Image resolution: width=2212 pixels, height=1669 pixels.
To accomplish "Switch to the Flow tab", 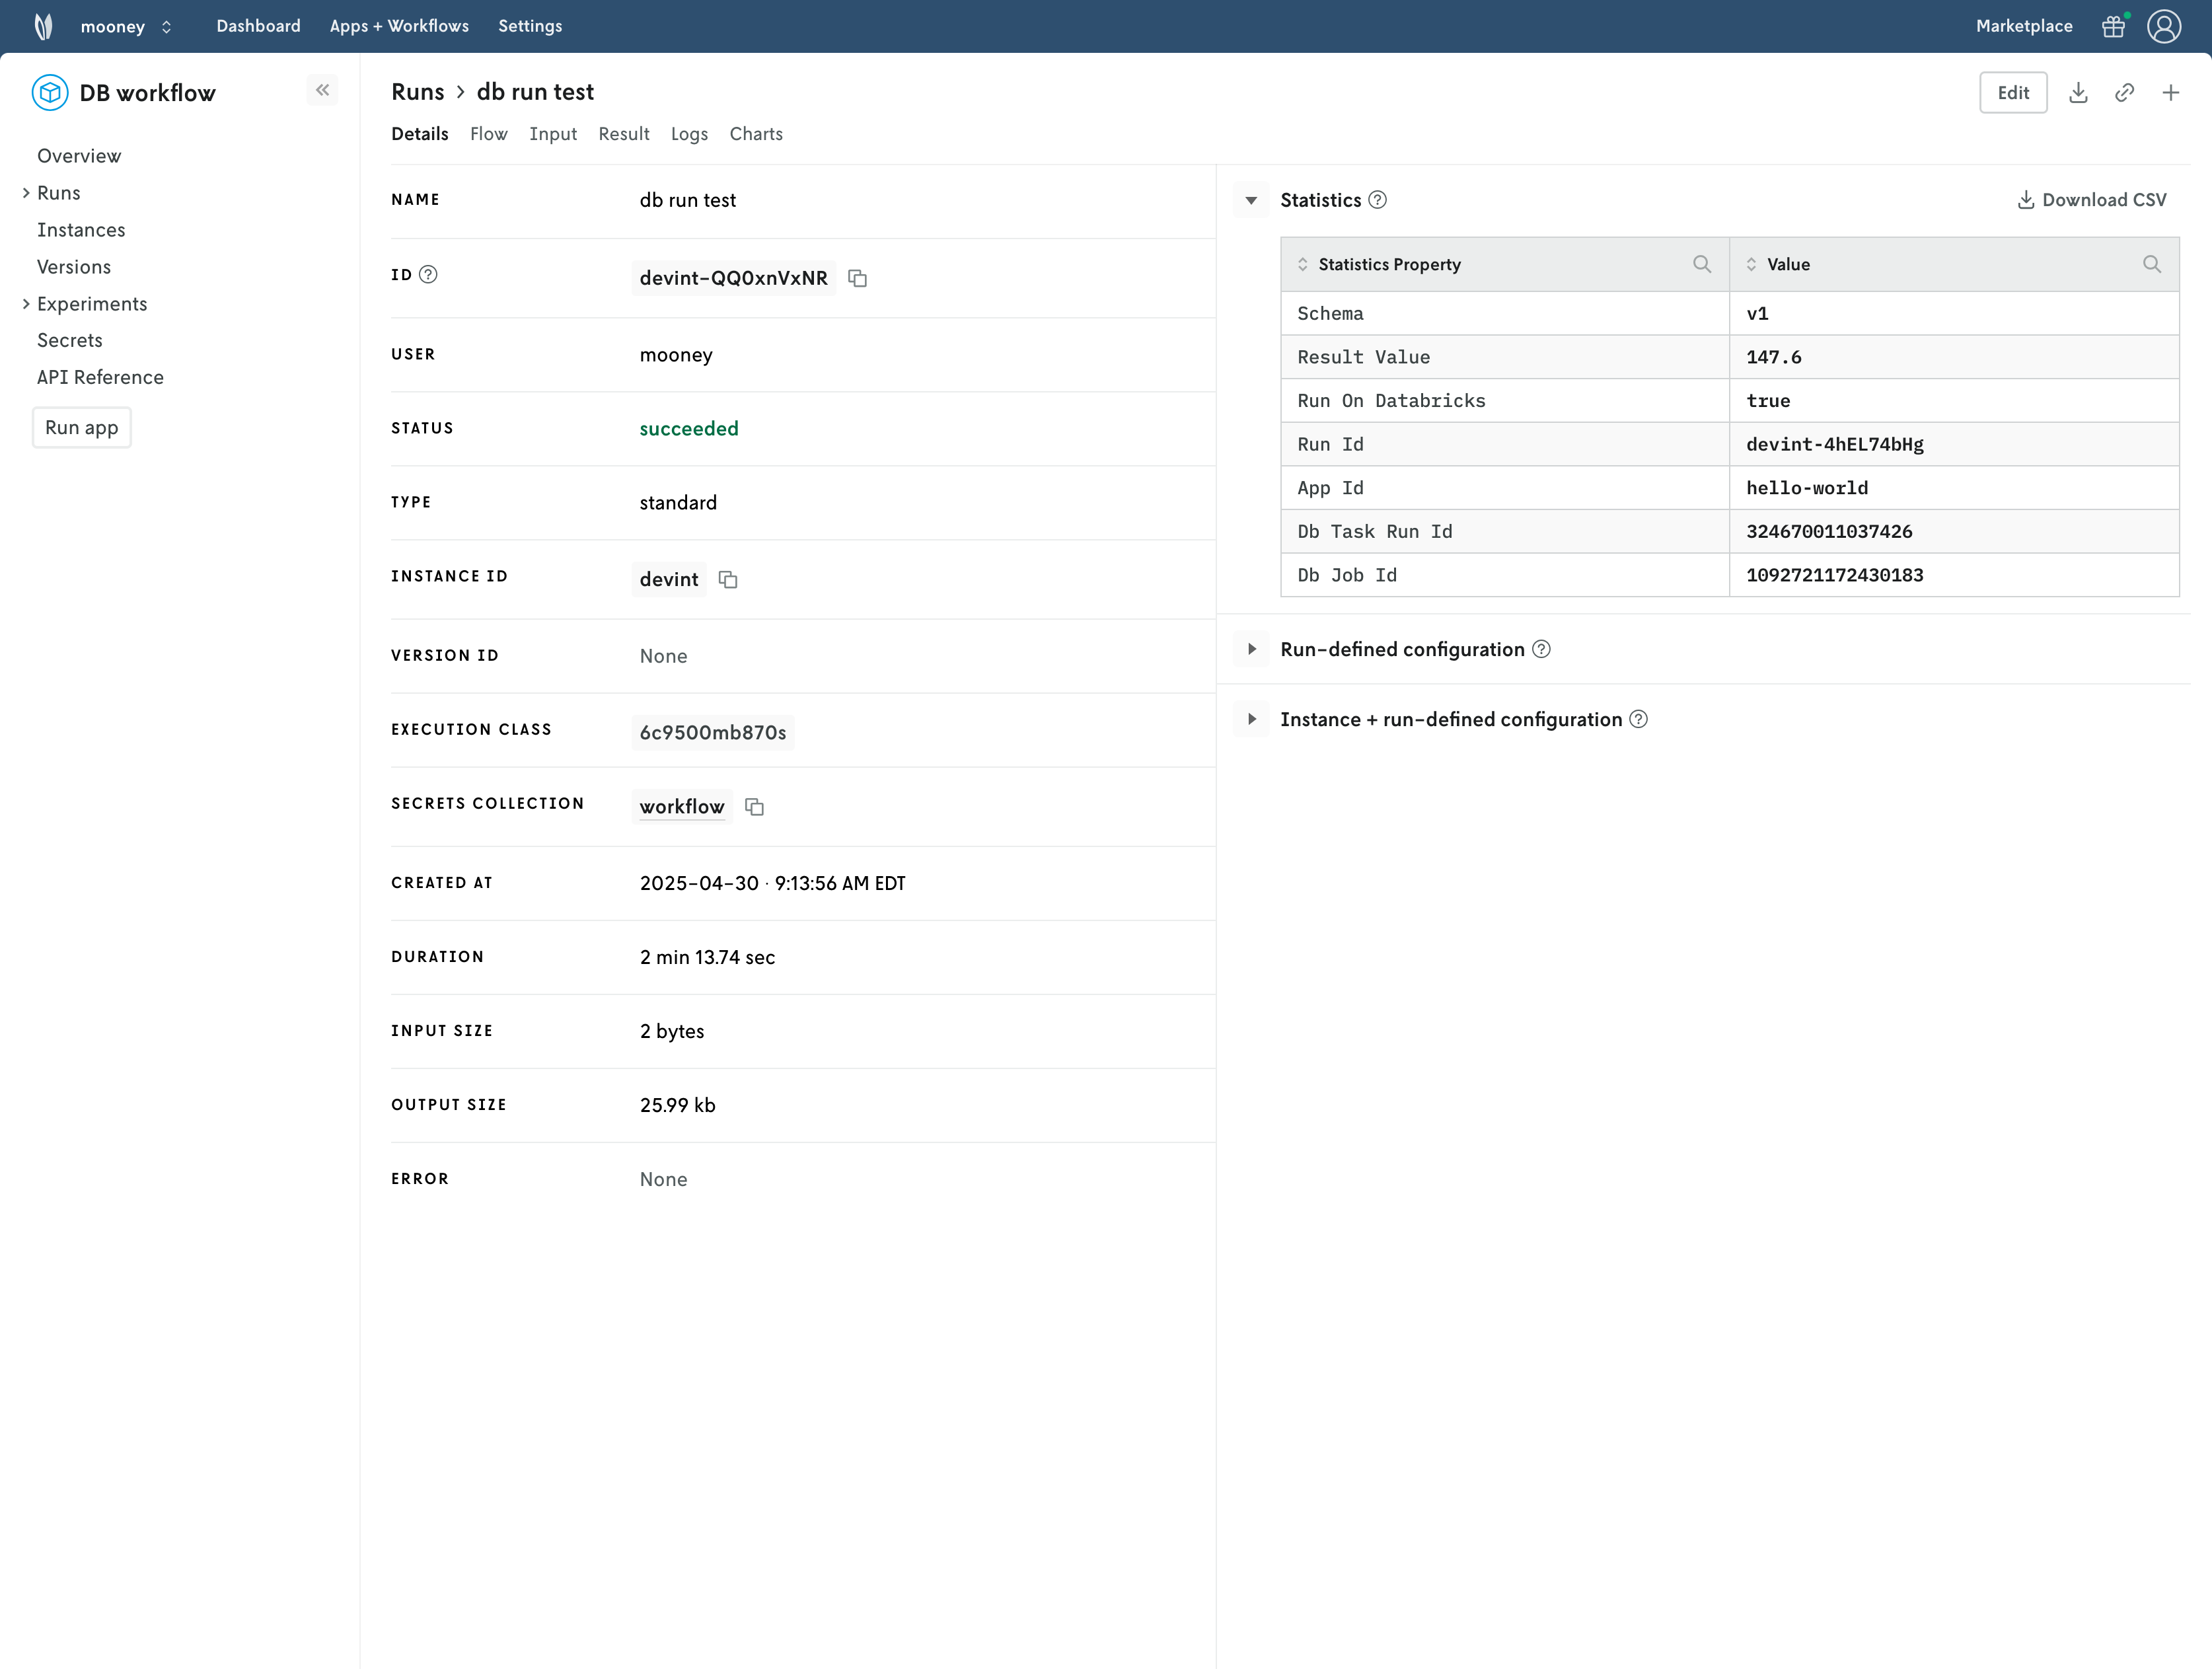I will tap(488, 134).
